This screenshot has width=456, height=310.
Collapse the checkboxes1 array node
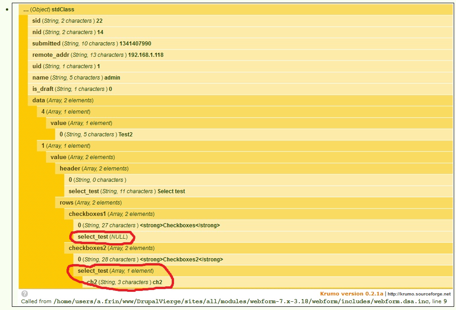tap(259, 214)
